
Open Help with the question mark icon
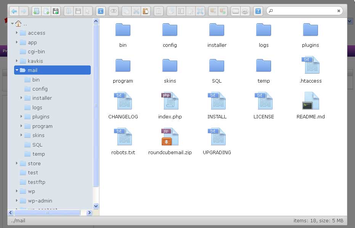pyautogui.click(x=258, y=11)
